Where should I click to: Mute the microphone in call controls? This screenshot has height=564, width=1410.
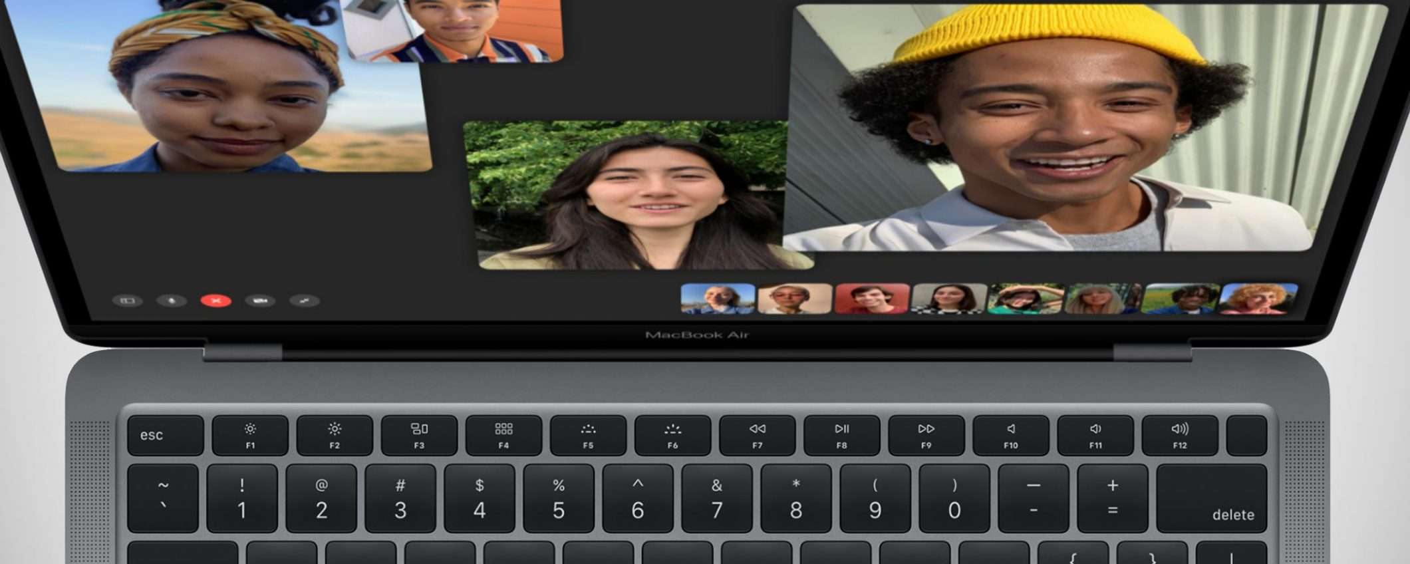(x=171, y=301)
